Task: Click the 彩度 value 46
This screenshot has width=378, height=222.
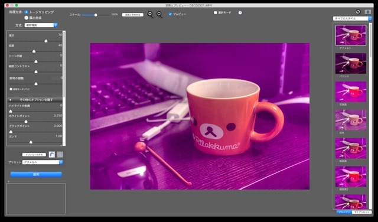Action: 60,45
